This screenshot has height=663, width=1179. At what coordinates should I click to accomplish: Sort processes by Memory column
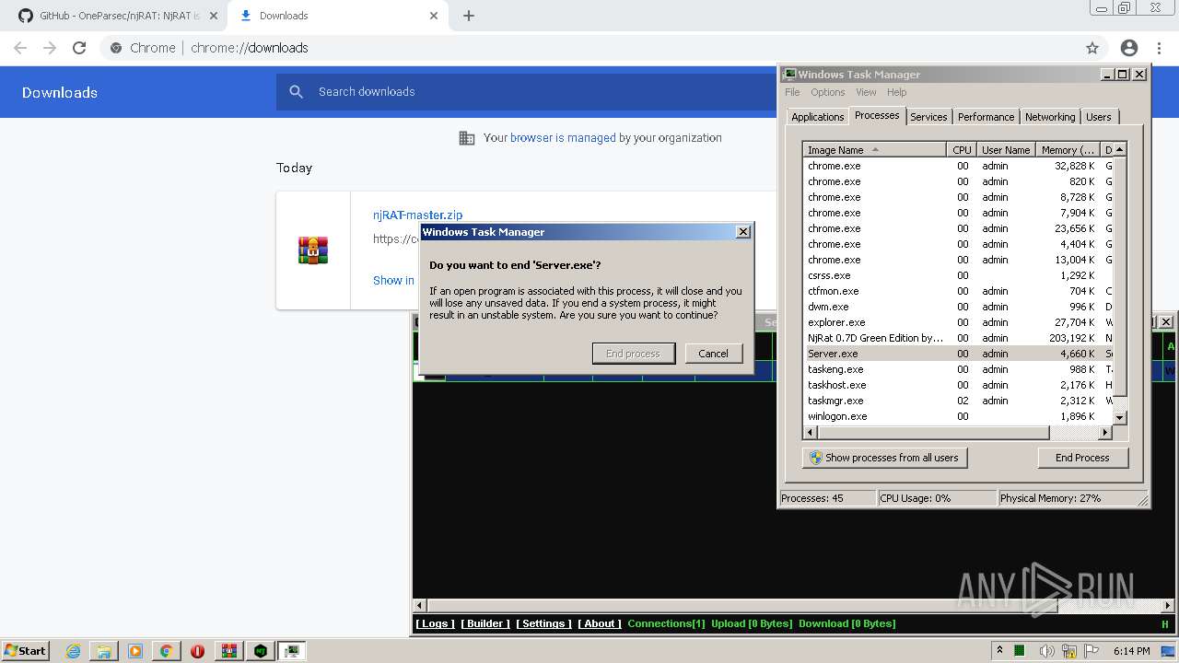click(1068, 150)
